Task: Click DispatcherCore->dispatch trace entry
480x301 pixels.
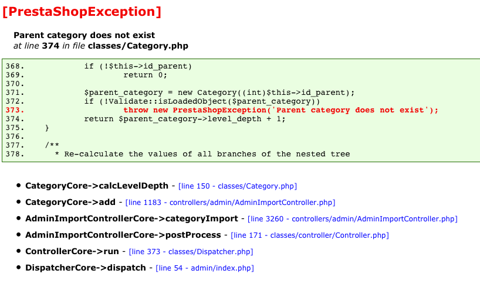Action: [86, 268]
